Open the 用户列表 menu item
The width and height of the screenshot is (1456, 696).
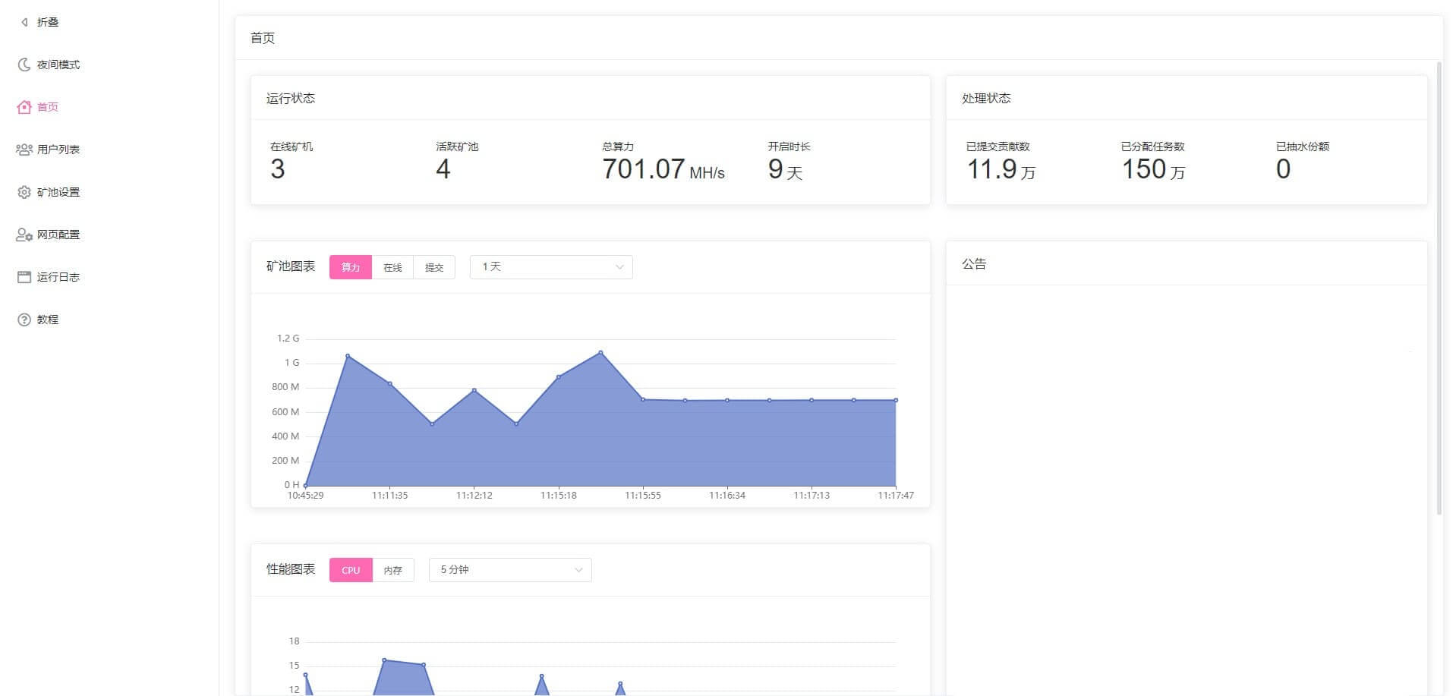[58, 150]
